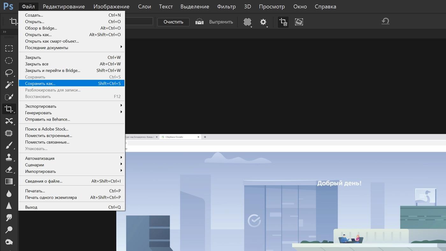Click the Очистить button

[174, 22]
